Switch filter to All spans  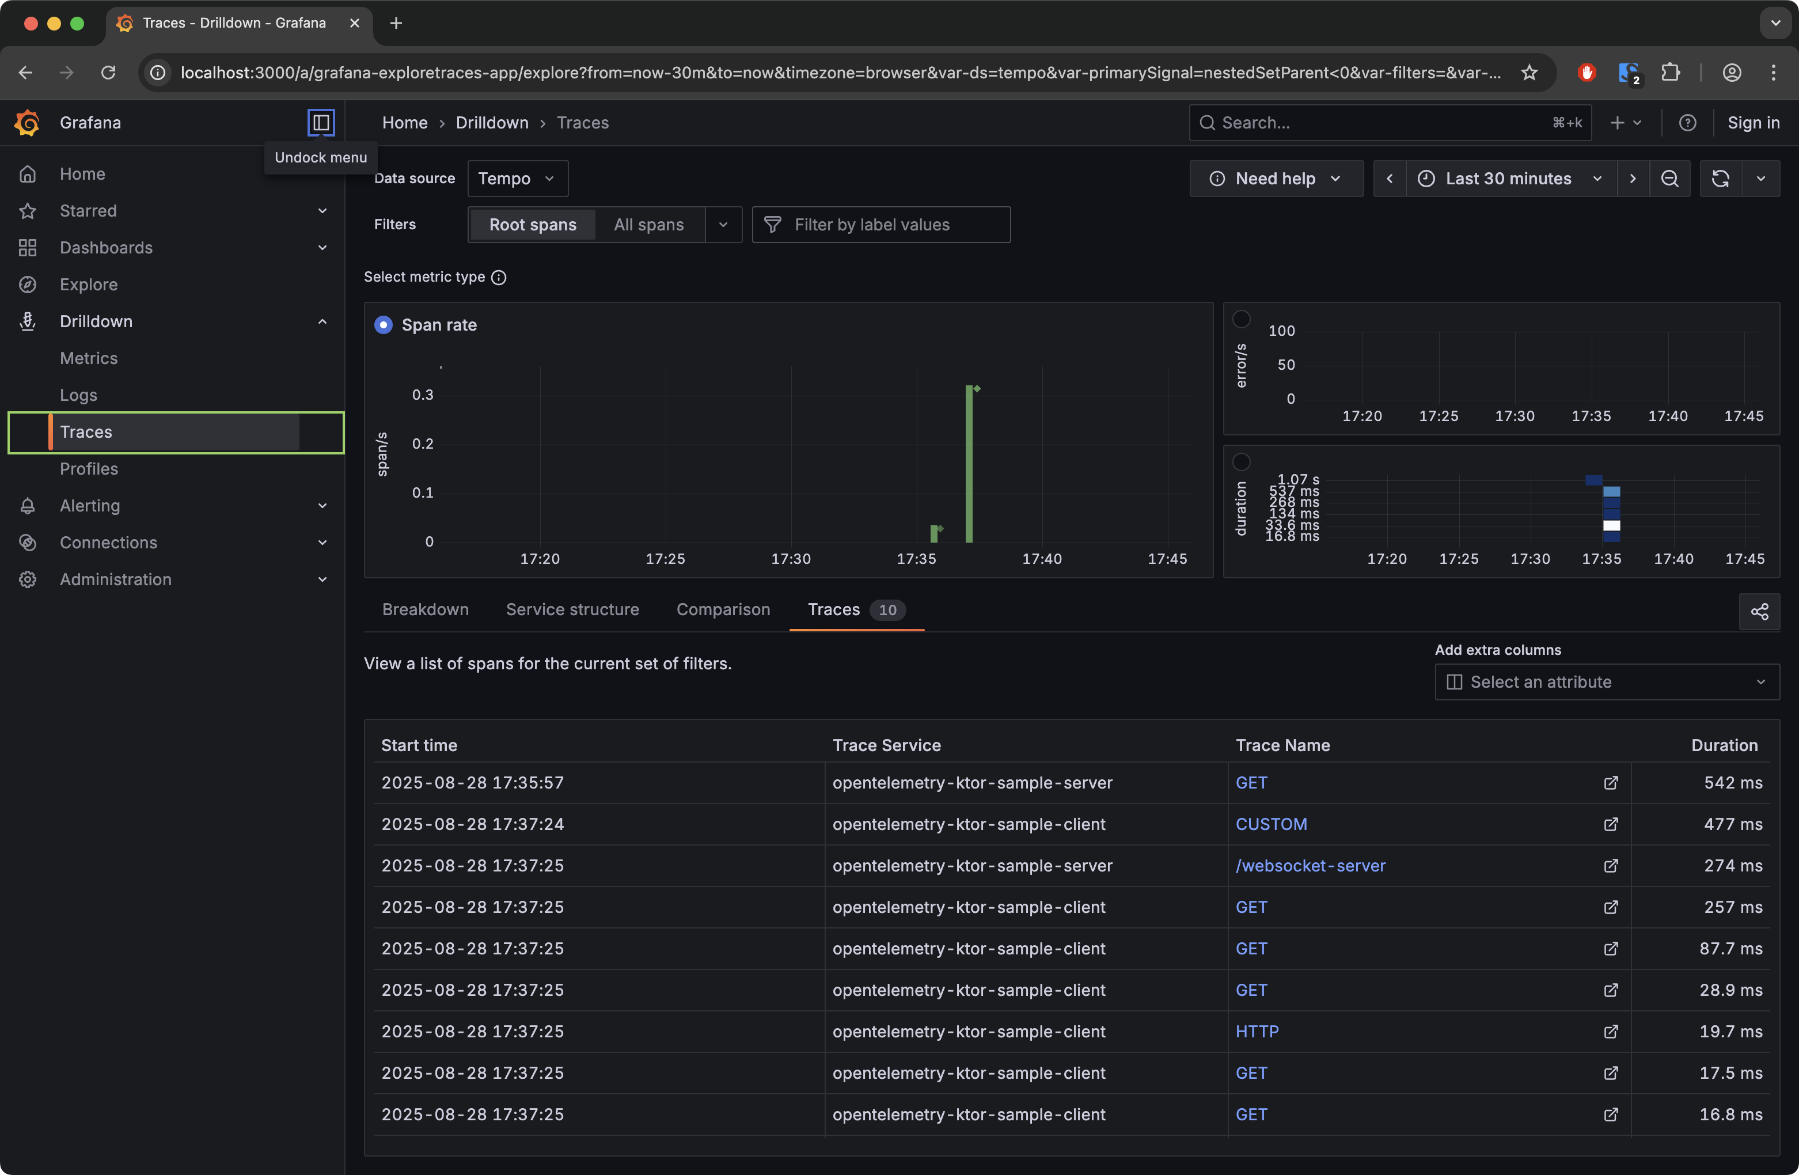point(648,225)
